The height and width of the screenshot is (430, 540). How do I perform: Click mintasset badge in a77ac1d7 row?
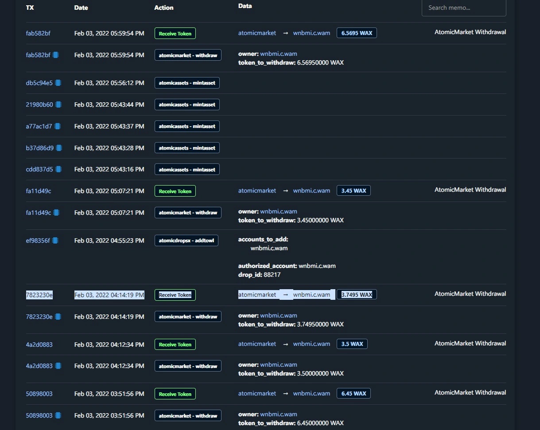click(187, 126)
